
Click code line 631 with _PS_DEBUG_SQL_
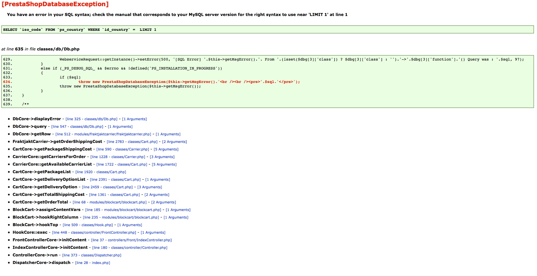pos(131,68)
